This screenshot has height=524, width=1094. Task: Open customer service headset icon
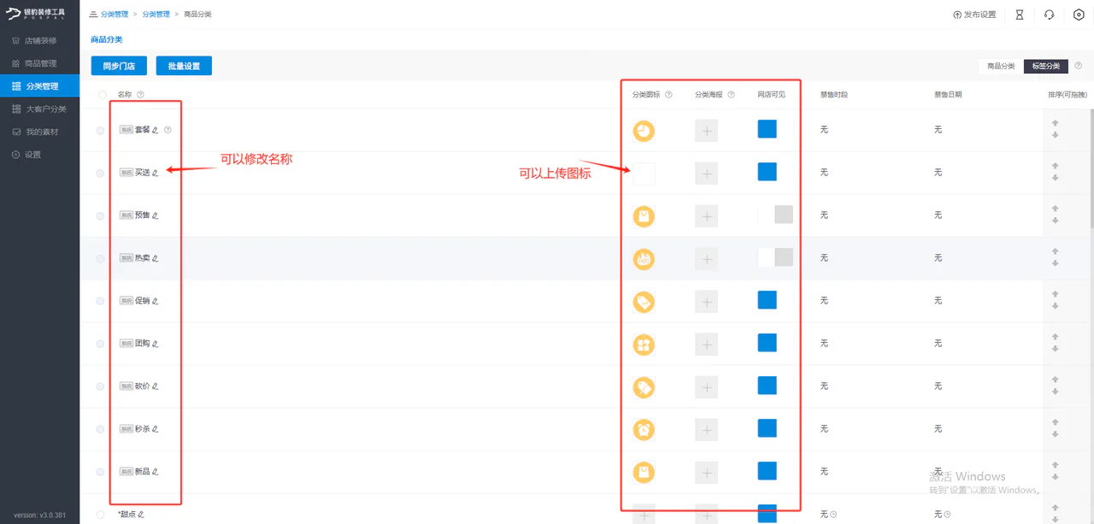pyautogui.click(x=1050, y=15)
